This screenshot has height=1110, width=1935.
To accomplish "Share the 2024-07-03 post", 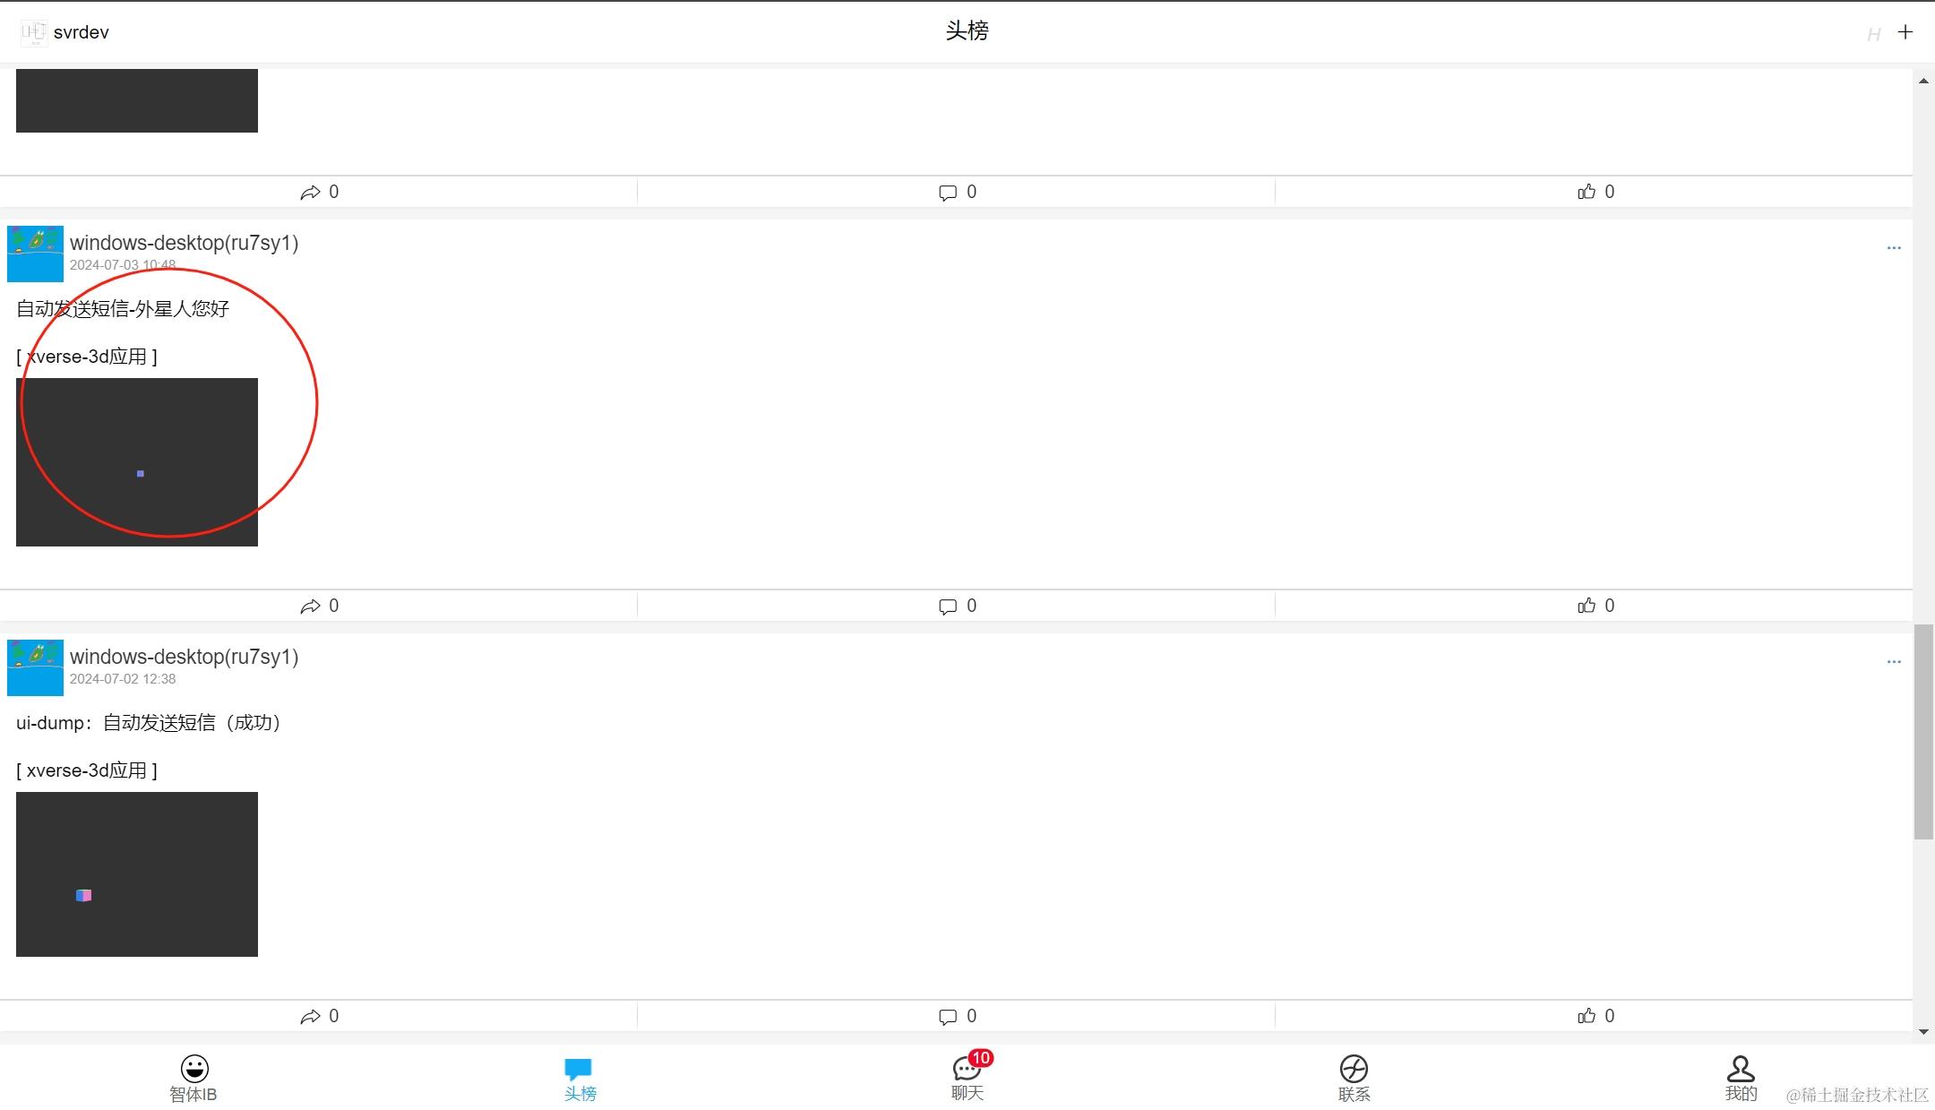I will pos(319,606).
